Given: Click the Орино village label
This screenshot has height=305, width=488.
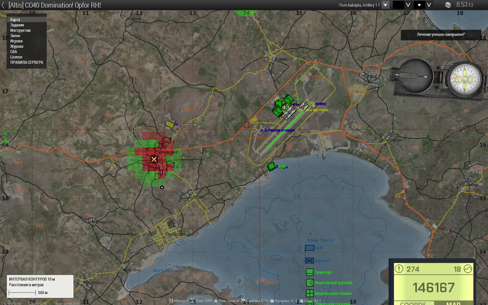Looking at the screenshot, I should [x=60, y=79].
